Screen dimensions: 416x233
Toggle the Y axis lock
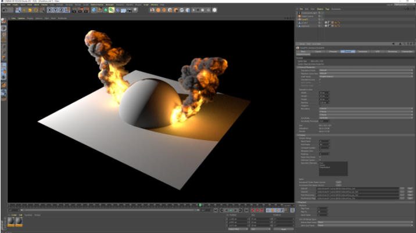[x=56, y=10]
